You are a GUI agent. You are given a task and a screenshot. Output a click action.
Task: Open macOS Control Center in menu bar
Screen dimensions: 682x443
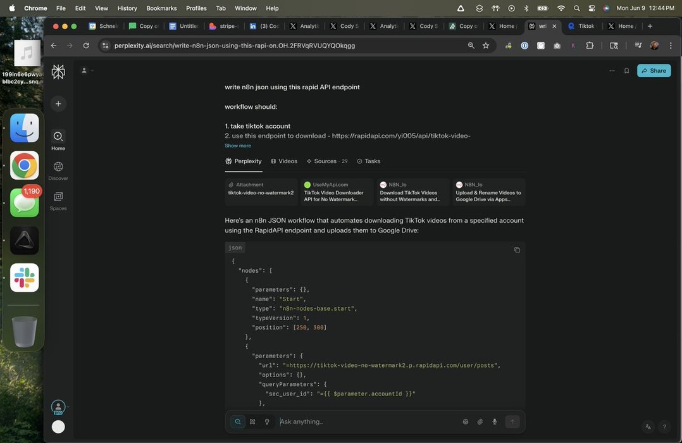point(592,8)
